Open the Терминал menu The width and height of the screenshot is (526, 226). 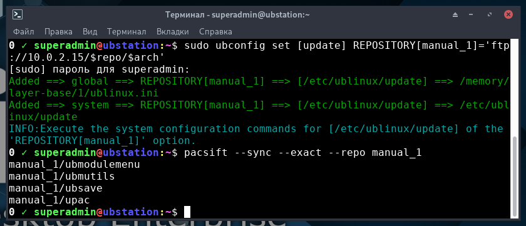click(126, 32)
